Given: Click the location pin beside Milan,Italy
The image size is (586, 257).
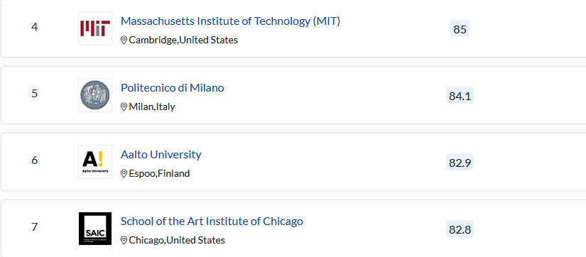Looking at the screenshot, I should click(124, 107).
